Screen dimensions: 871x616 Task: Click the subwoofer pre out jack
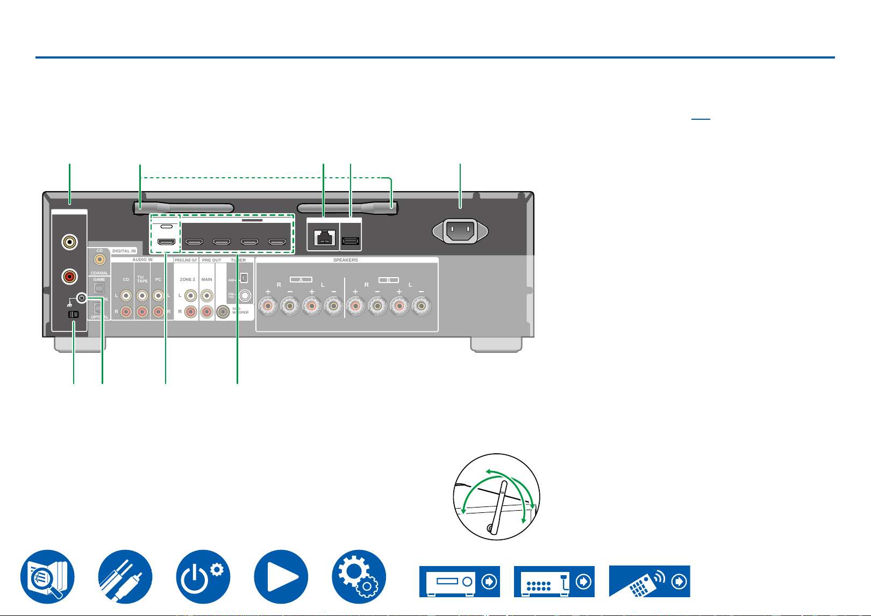pyautogui.click(x=223, y=311)
